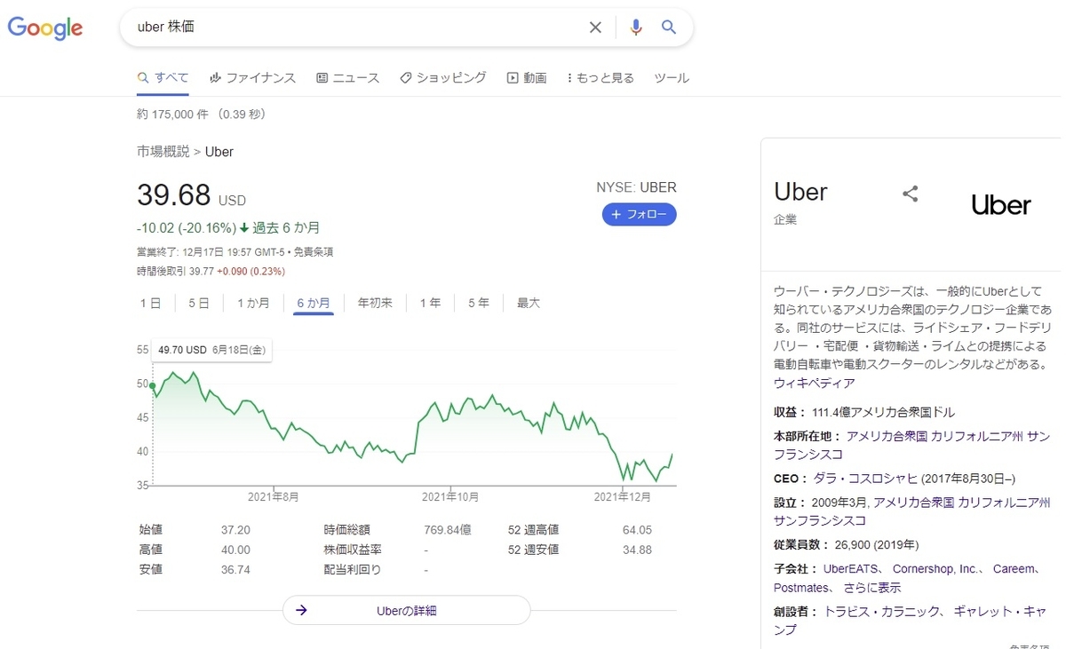Image resolution: width=1066 pixels, height=649 pixels.
Task: Open the トラビス・カラニック founder link
Action: point(882,612)
